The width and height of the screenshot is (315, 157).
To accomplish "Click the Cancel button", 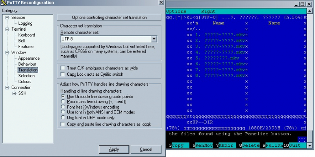I will pyautogui.click(x=146, y=150).
